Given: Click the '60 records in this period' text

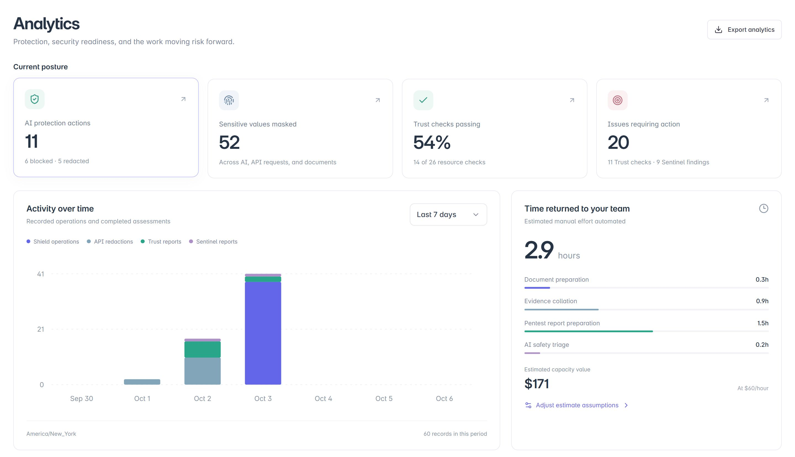Looking at the screenshot, I should (455, 434).
